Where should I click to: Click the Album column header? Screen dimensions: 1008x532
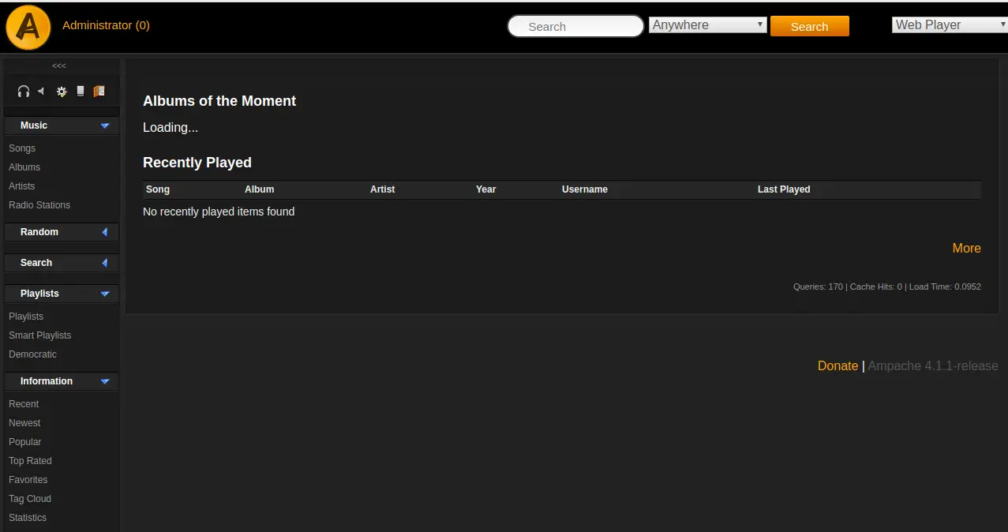(260, 189)
